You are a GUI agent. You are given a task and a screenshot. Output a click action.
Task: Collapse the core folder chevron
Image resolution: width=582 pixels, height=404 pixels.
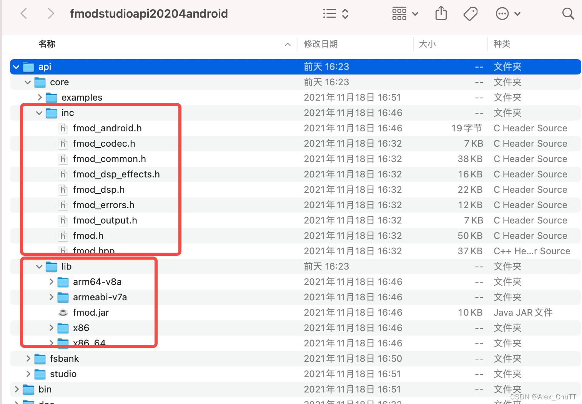tap(28, 82)
